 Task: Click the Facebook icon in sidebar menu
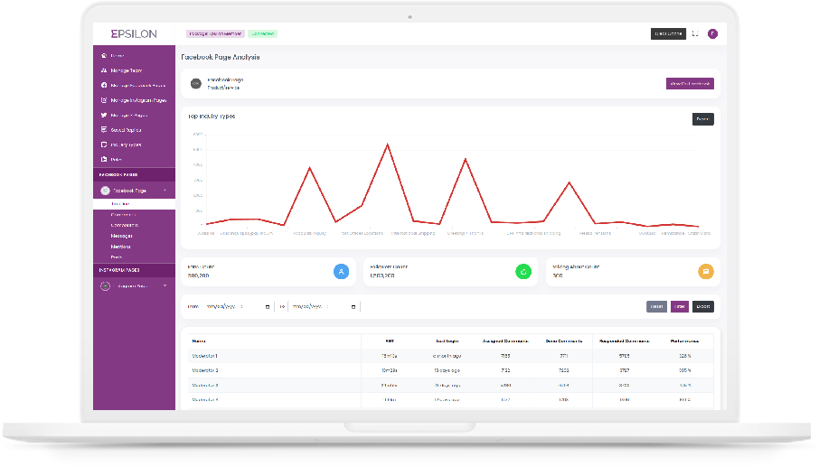coord(104,86)
